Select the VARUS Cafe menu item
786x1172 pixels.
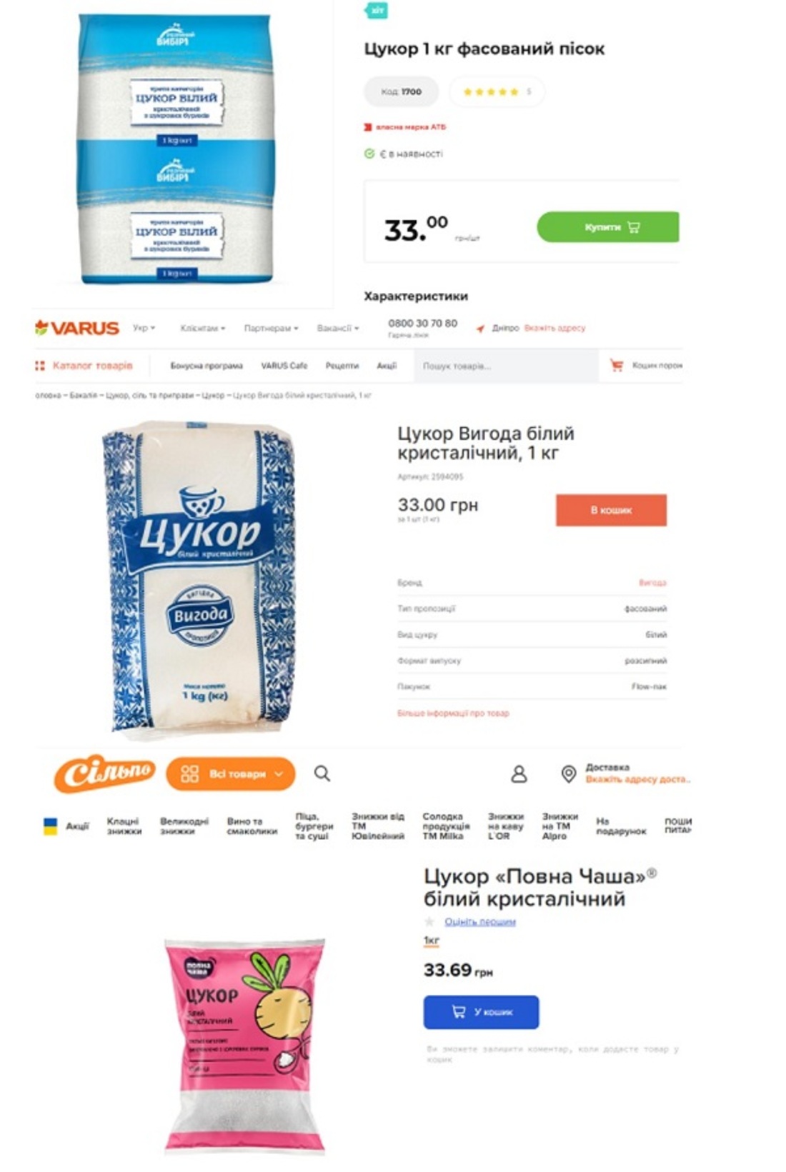pos(284,366)
